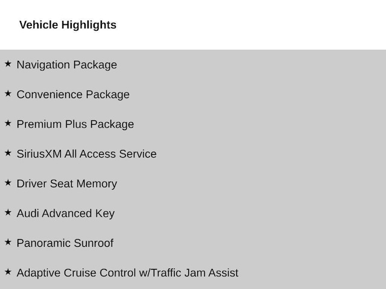Image resolution: width=386 pixels, height=289 pixels.
Task: Open the Premium Plus Package highlight
Action: tap(75, 125)
